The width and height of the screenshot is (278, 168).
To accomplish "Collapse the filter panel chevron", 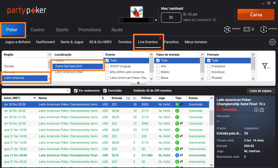I will coord(138,83).
